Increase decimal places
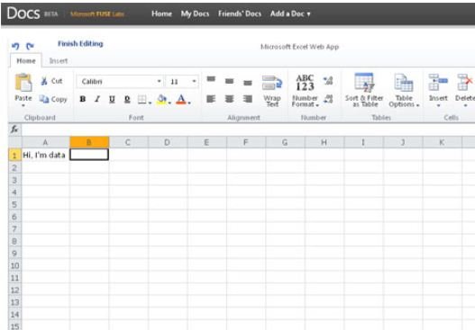Image resolution: width=475 pixels, height=330 pixels. tap(328, 81)
